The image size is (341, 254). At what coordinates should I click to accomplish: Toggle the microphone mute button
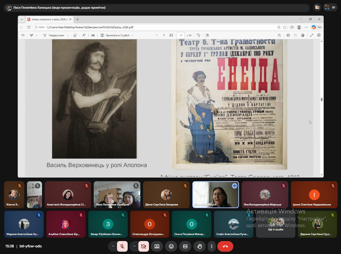(122, 246)
